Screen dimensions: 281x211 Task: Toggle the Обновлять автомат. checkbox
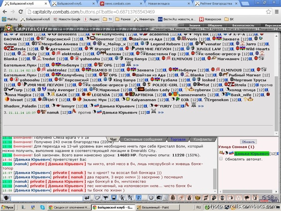click(x=221, y=159)
